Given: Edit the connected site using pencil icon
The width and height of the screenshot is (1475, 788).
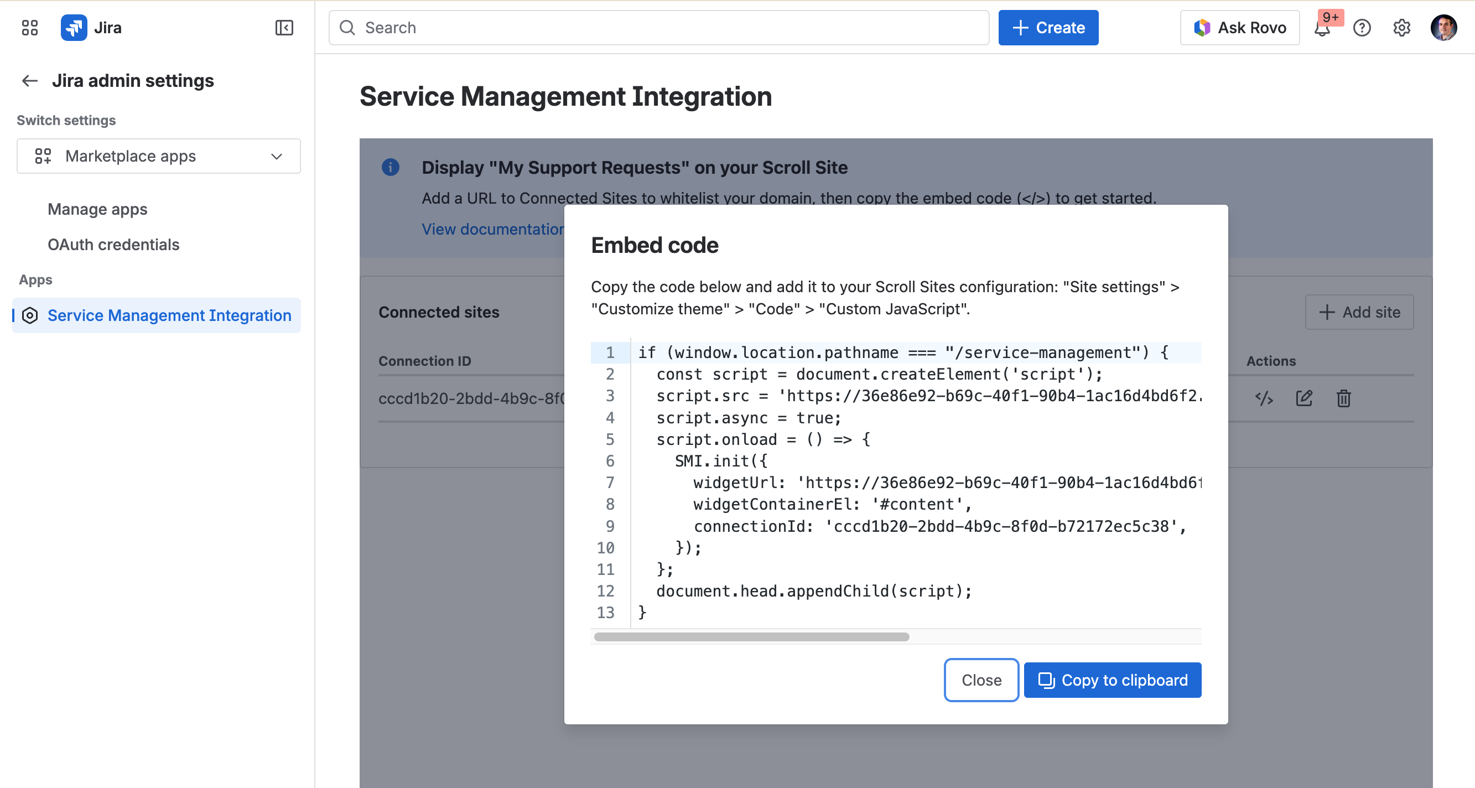Looking at the screenshot, I should [1304, 398].
